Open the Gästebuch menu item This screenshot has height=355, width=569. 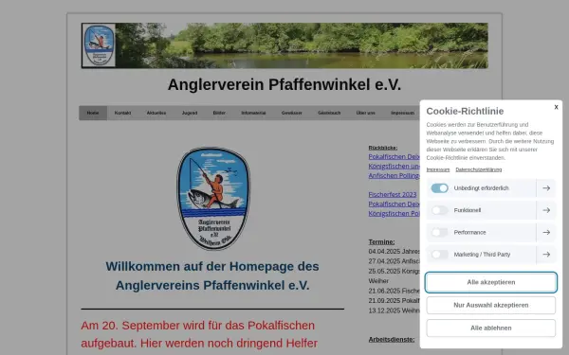click(x=329, y=113)
